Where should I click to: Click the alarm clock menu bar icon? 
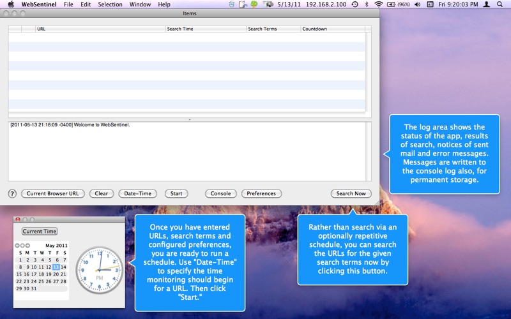[x=231, y=4]
